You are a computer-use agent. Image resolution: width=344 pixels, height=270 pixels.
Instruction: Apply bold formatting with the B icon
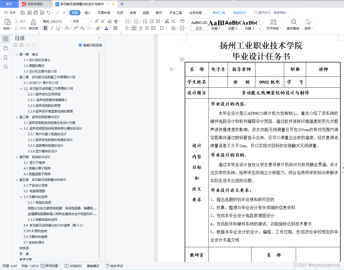(x=45, y=28)
